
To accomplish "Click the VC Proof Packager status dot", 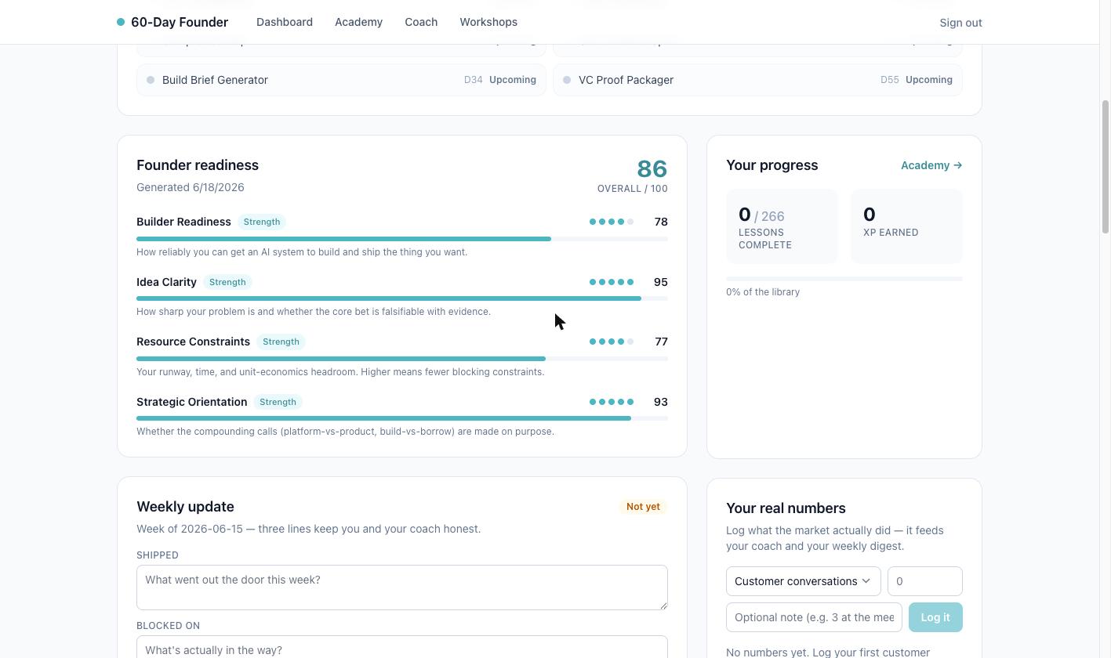I will (567, 80).
